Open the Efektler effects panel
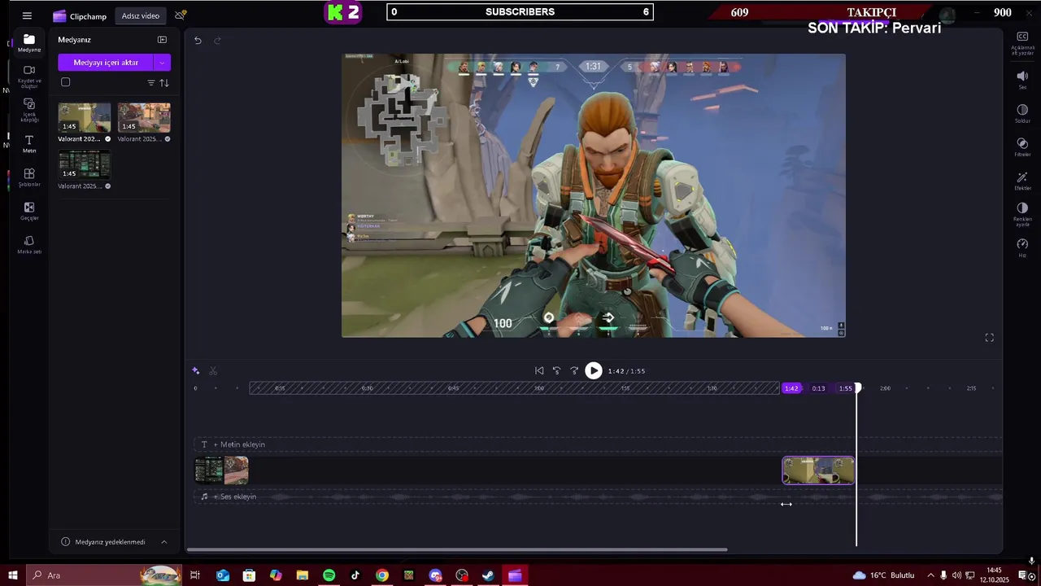 click(x=1022, y=181)
